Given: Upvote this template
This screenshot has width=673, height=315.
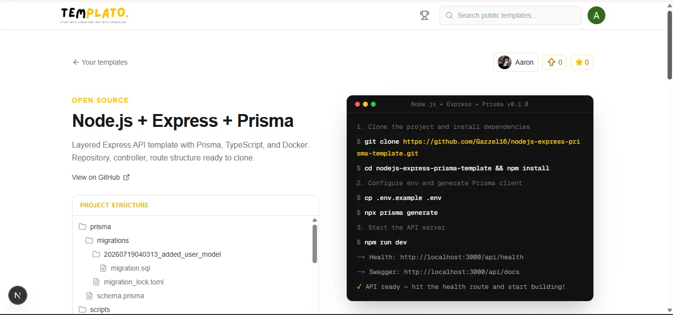Looking at the screenshot, I should tap(554, 62).
